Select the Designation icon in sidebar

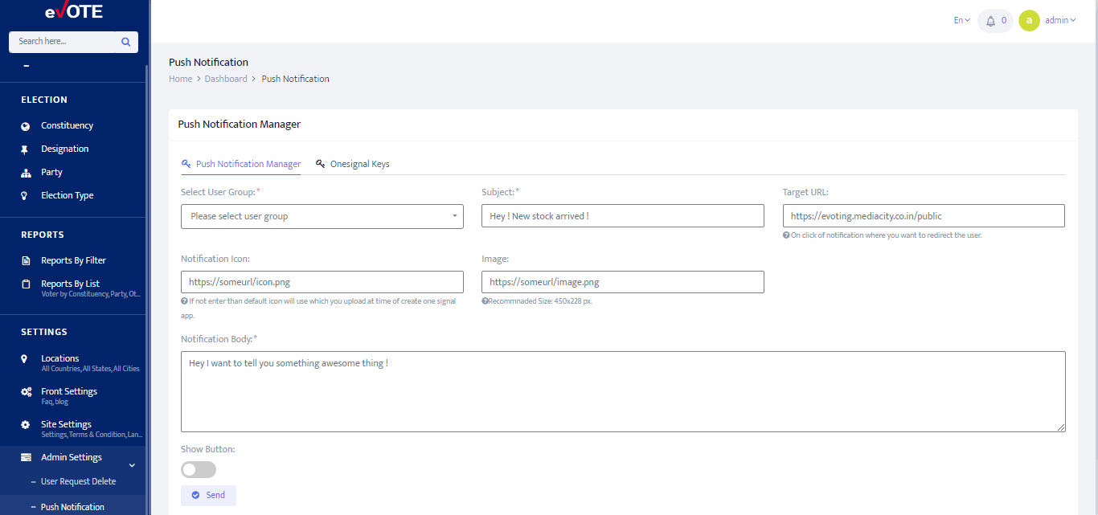point(27,149)
